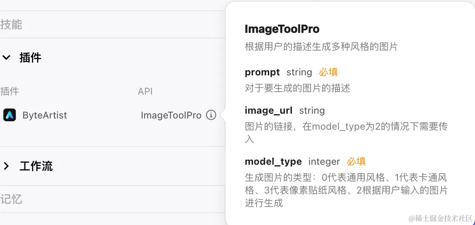Click the 必填 tag next to model_type
The width and height of the screenshot is (475, 225).
click(356, 162)
